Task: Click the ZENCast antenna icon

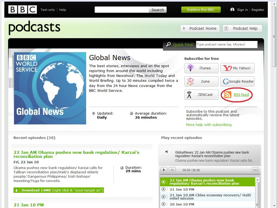Action: coord(189,95)
